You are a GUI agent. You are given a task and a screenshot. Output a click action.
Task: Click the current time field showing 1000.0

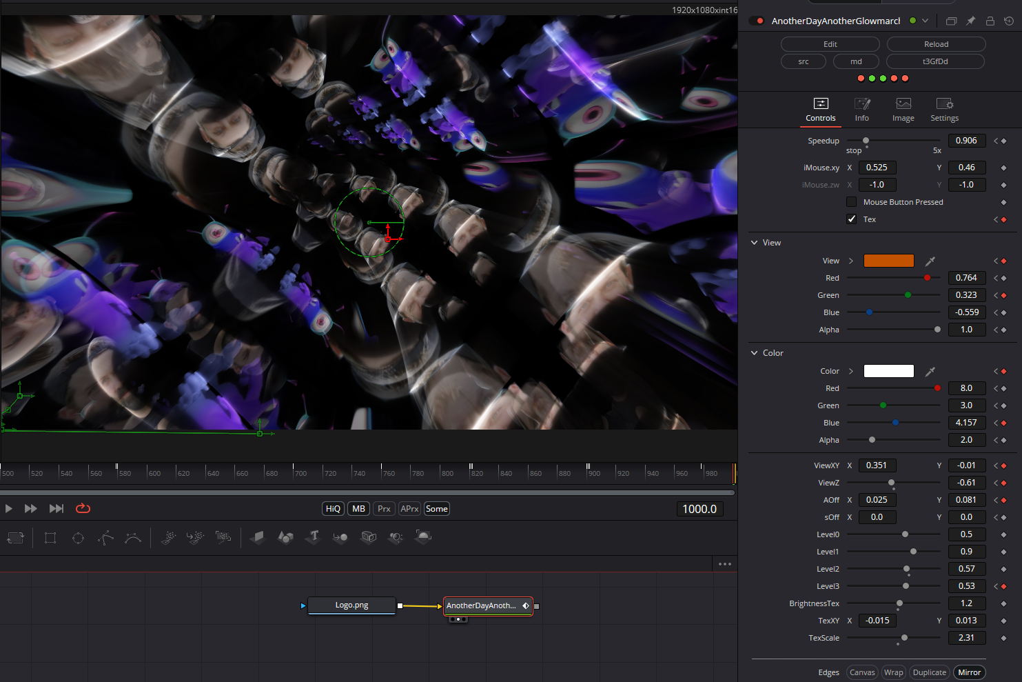tap(699, 509)
